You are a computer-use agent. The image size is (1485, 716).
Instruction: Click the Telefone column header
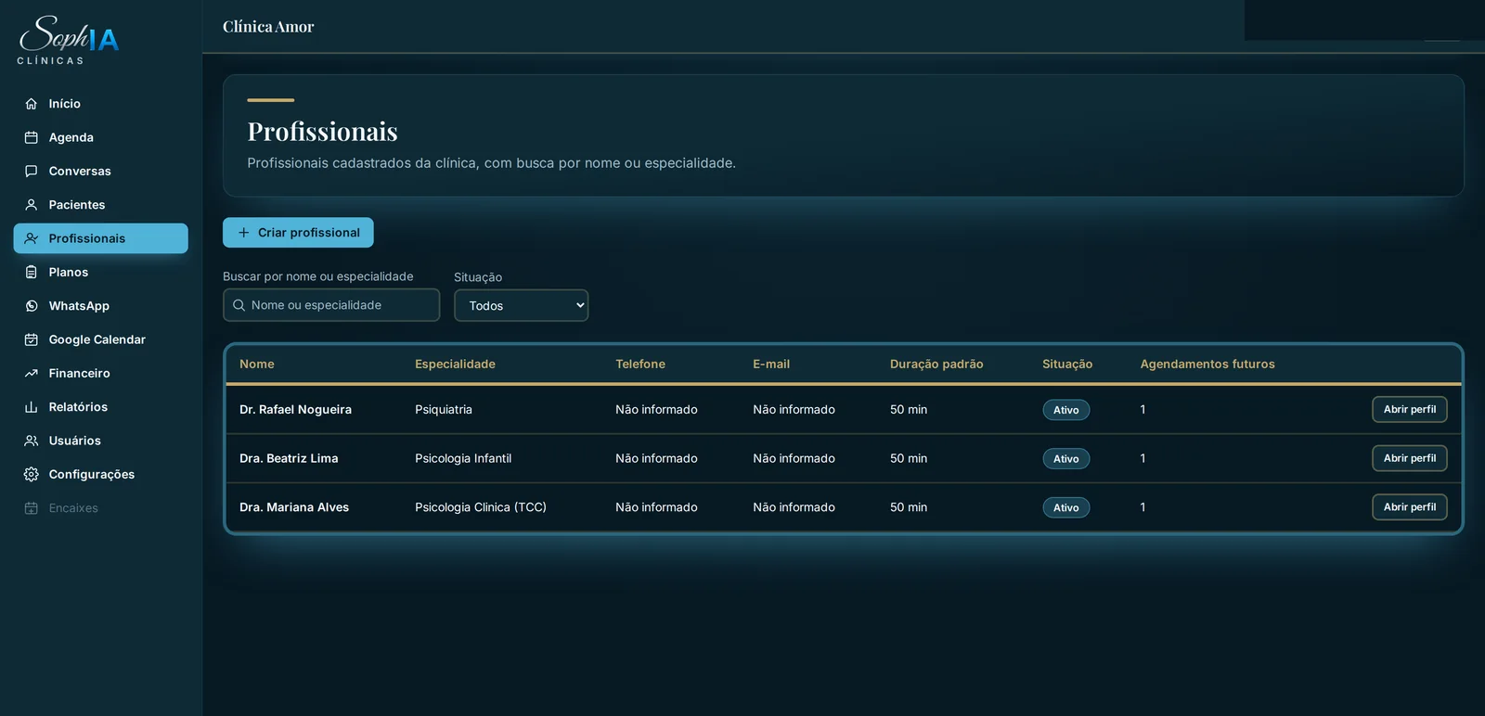(x=640, y=364)
